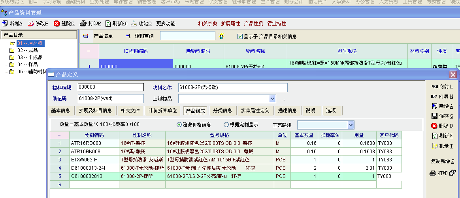Screen dimensions: 460x198
Task: Click the 修改 (Edit) toolbar icon
Action: click(31, 24)
